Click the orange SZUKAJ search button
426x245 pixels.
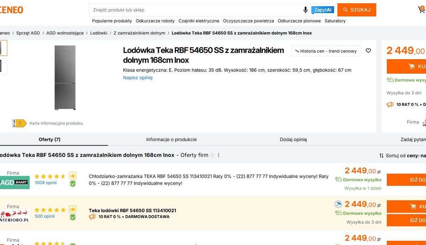357,10
